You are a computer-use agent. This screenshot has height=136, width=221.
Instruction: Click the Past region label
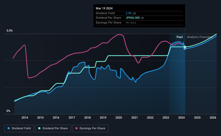click(180, 37)
